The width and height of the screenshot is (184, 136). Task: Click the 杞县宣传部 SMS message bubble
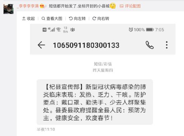[95, 102]
